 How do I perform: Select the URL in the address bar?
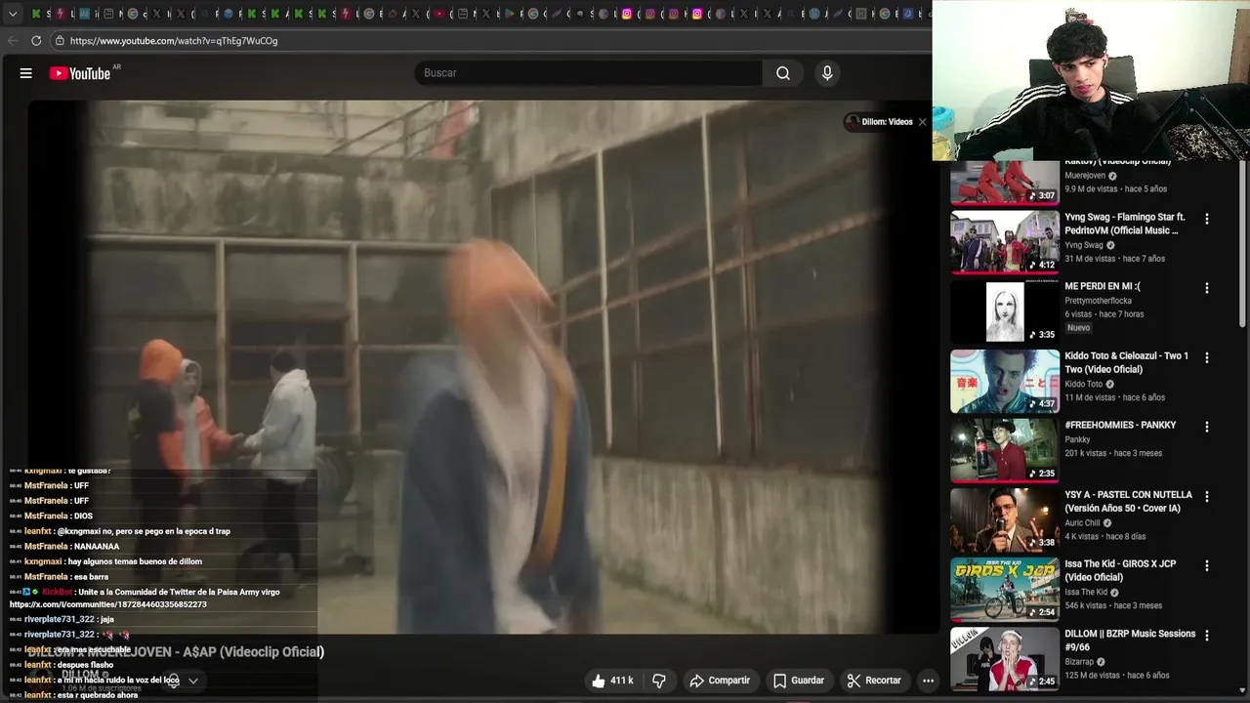pos(174,41)
